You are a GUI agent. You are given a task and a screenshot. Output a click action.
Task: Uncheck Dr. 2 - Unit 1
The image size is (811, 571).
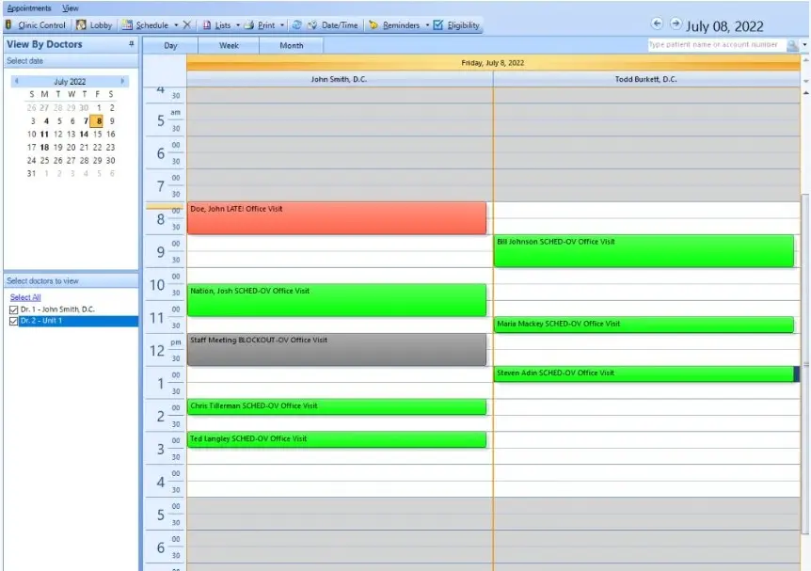(12, 319)
